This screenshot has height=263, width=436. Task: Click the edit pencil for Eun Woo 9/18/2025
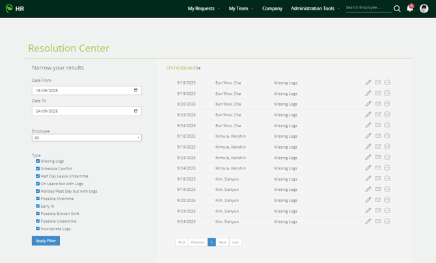click(x=368, y=82)
